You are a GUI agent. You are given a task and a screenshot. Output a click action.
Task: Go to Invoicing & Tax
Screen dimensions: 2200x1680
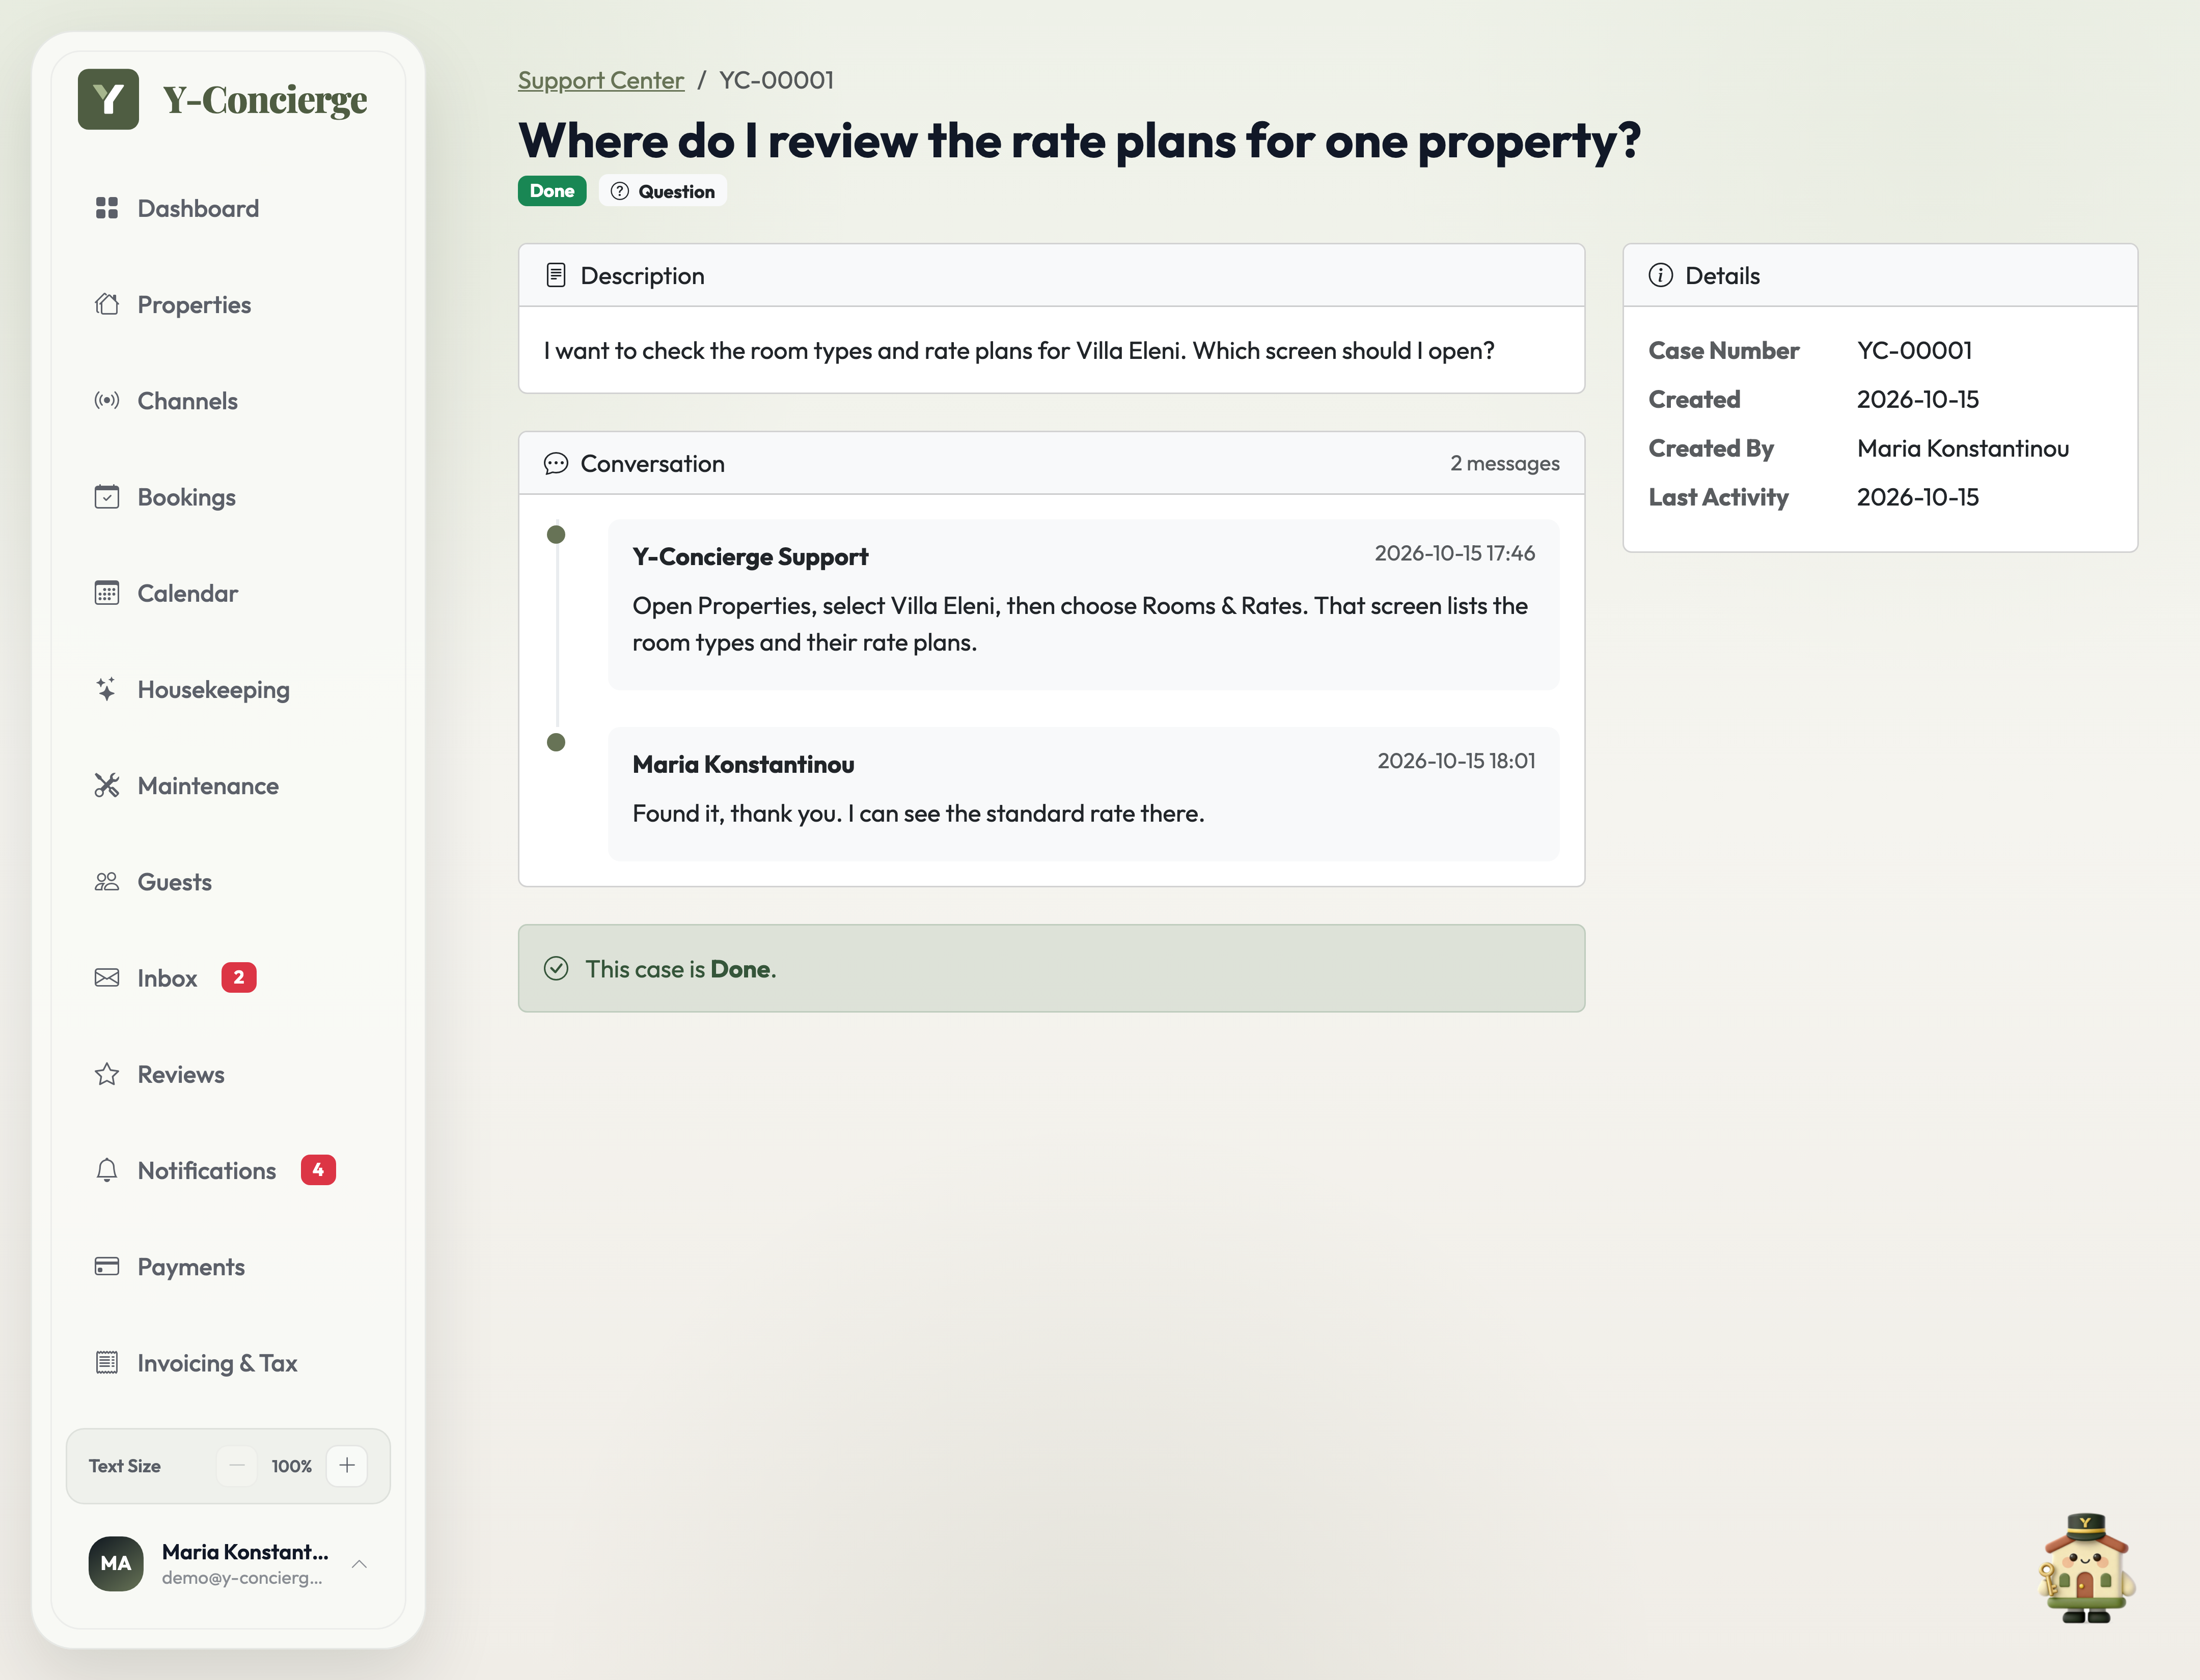pos(228,1362)
